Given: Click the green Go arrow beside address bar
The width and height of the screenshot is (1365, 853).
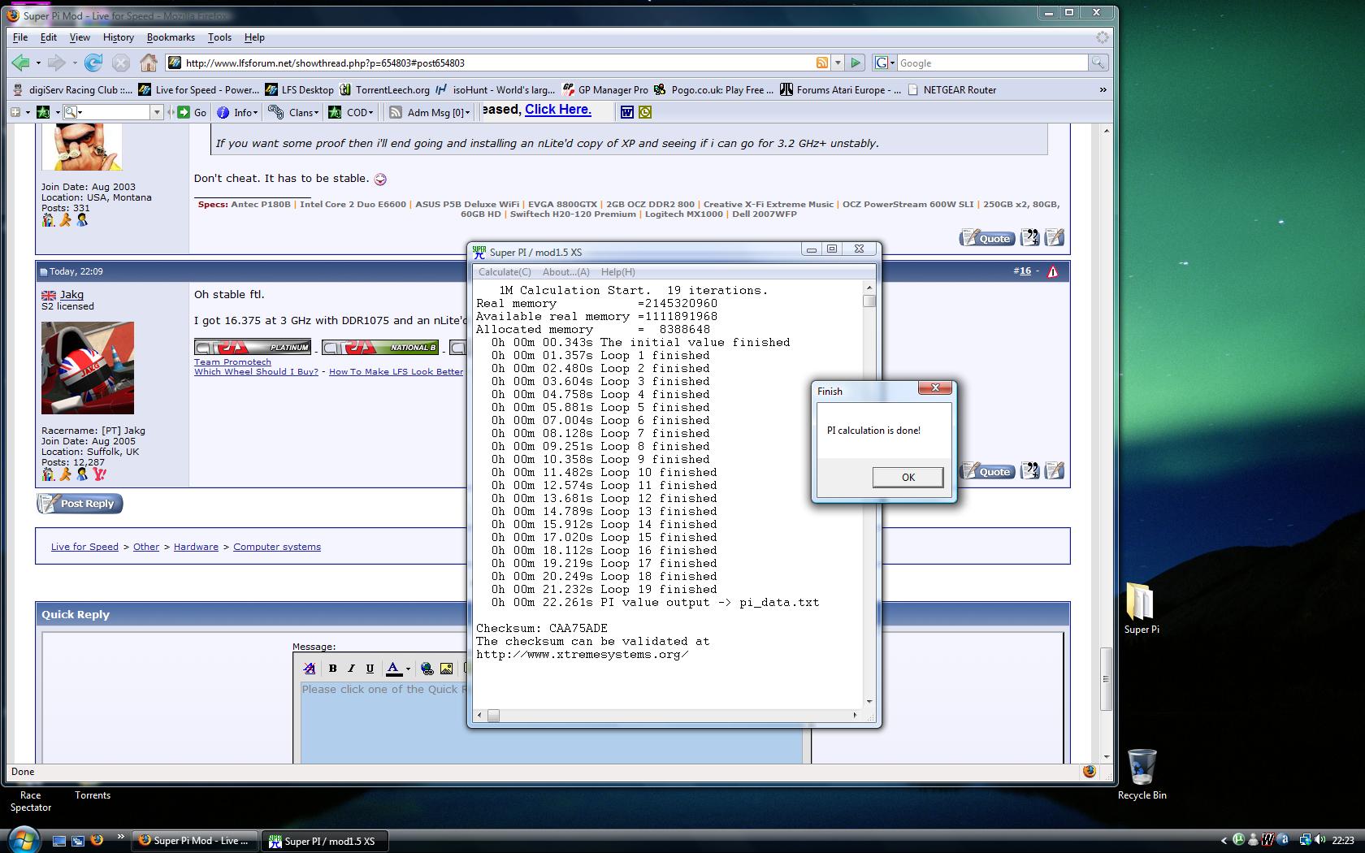Looking at the screenshot, I should (x=855, y=63).
